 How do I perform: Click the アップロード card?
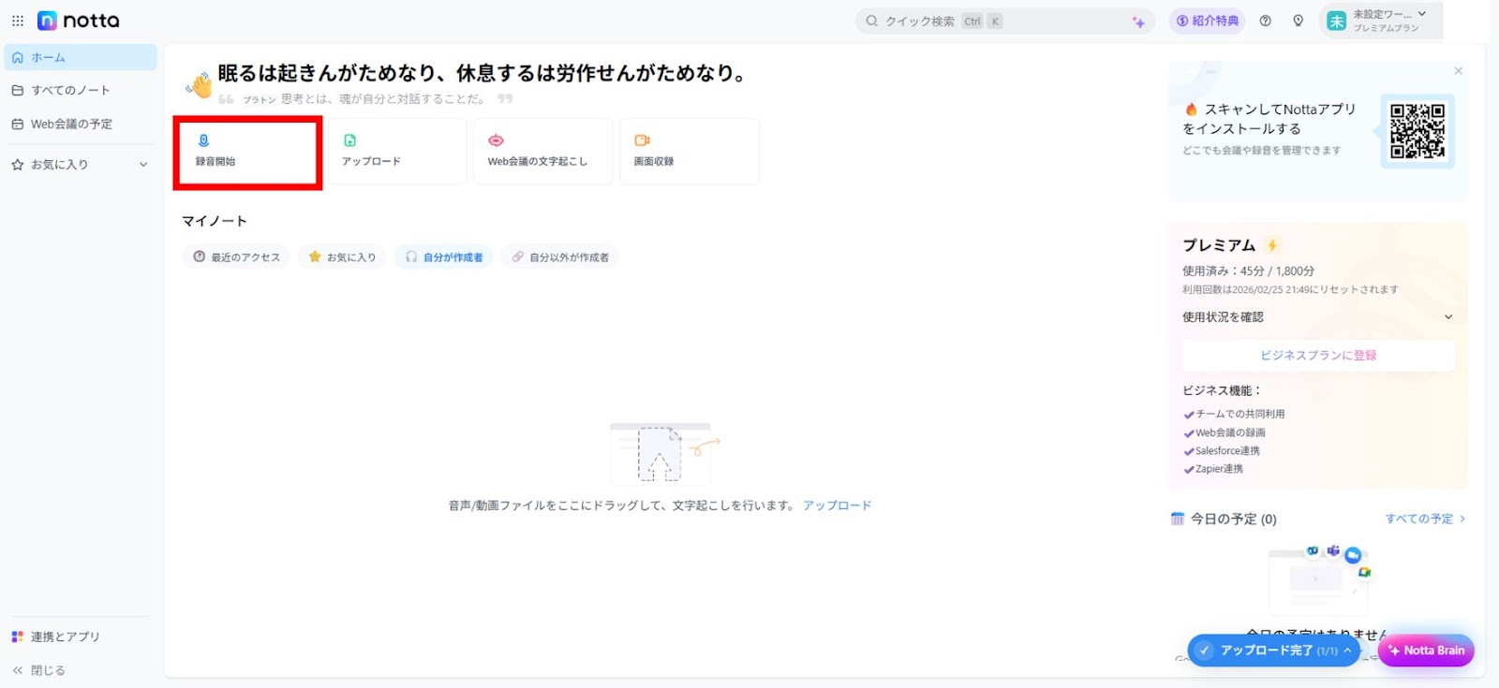(x=397, y=152)
